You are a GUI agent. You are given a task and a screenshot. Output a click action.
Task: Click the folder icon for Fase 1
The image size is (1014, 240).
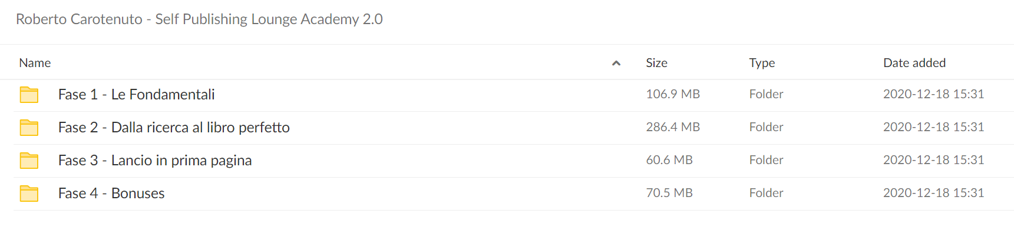(x=29, y=95)
